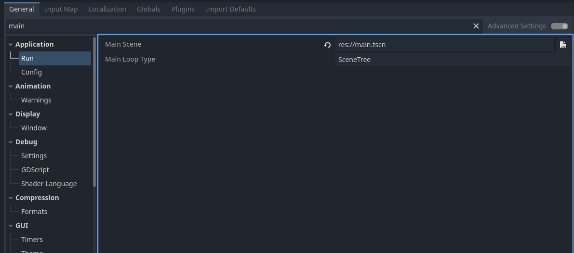Toggle Advanced Settings switch

560,26
